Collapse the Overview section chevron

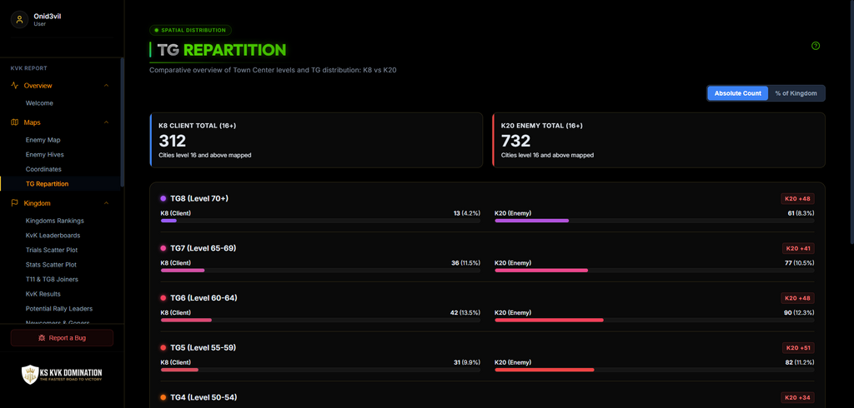[106, 86]
